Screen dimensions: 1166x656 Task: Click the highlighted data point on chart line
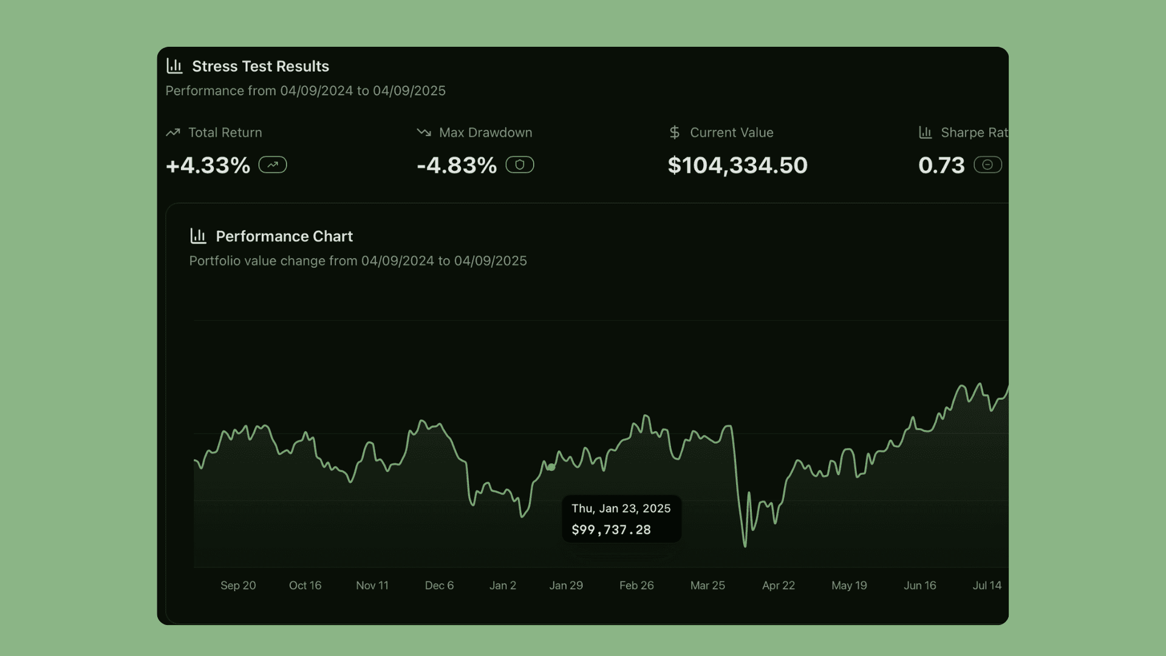click(551, 468)
